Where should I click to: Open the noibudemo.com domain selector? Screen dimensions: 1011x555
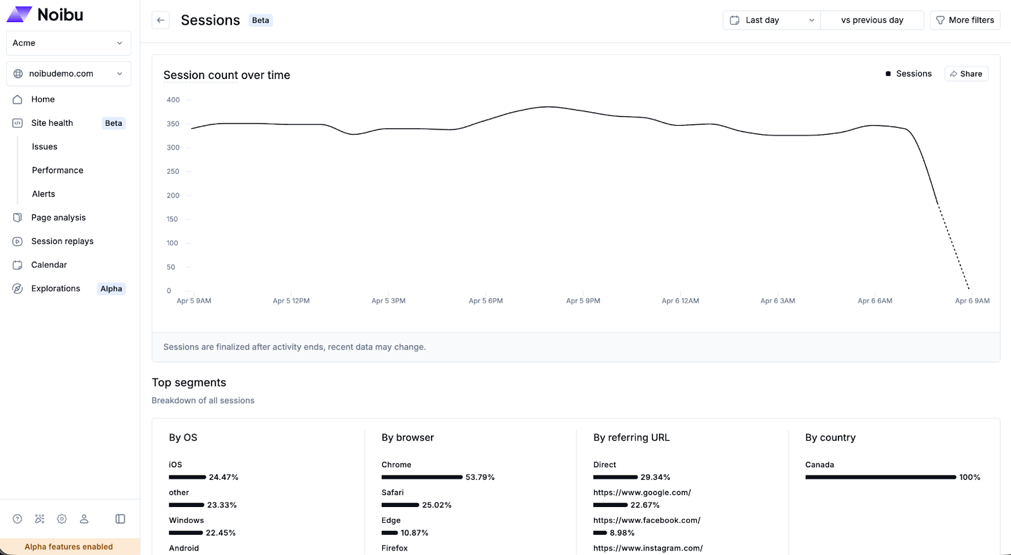[x=69, y=74]
